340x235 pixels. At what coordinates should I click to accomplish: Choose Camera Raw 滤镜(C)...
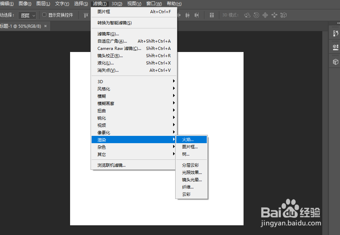[x=134, y=48]
